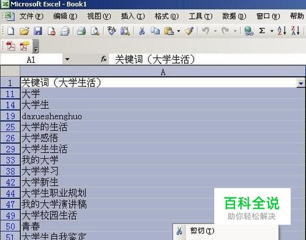306x240 pixels.
Task: Select the cell 大学感悟
Action: (162, 138)
